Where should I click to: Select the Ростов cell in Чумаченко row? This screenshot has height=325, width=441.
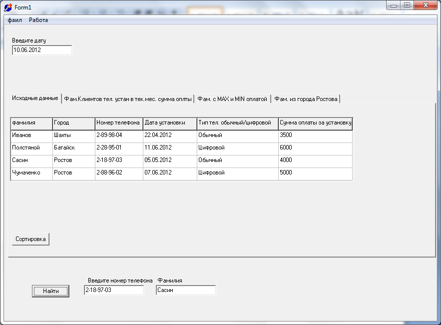(x=74, y=174)
